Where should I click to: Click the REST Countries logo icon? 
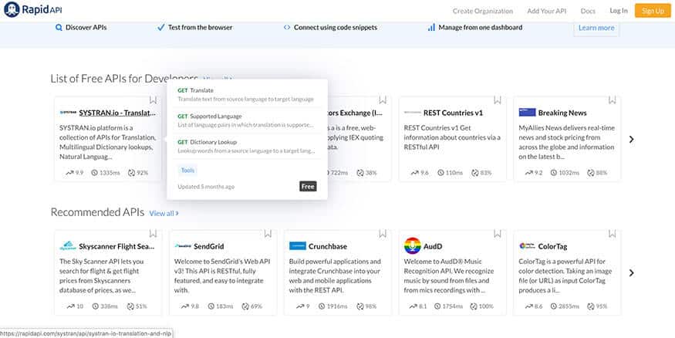point(412,113)
